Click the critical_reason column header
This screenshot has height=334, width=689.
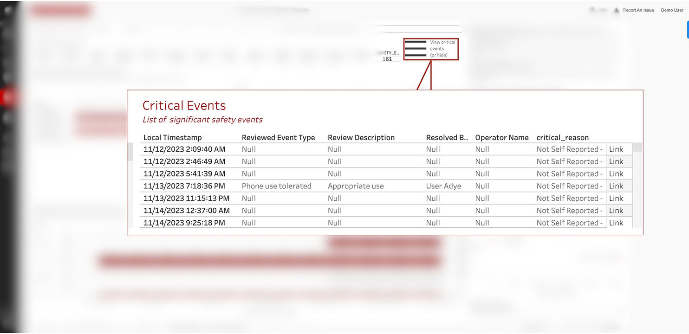click(562, 137)
